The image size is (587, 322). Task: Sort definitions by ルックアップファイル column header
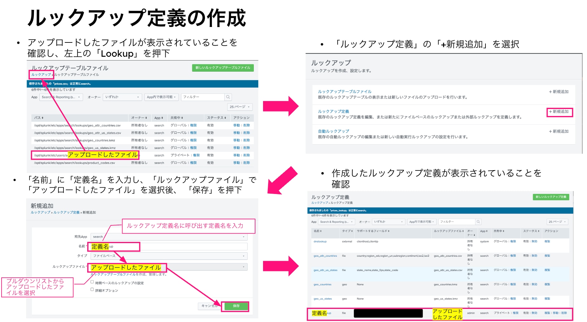coord(449,231)
